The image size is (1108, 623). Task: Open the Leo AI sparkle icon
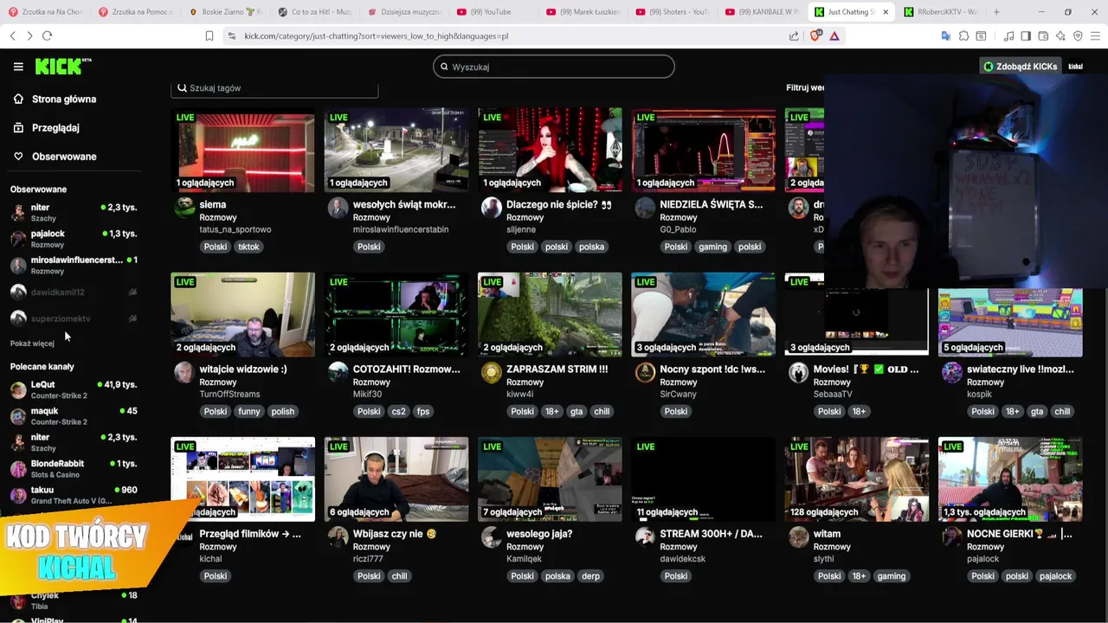tap(1060, 35)
